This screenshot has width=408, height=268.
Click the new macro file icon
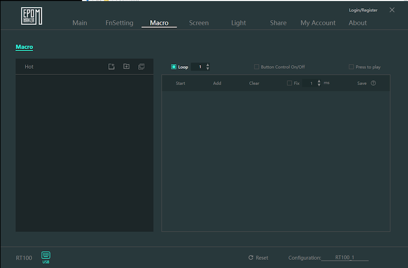click(x=112, y=67)
